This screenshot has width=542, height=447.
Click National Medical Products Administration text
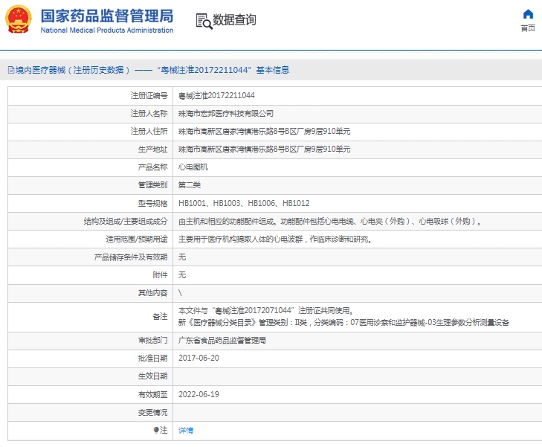[x=107, y=30]
